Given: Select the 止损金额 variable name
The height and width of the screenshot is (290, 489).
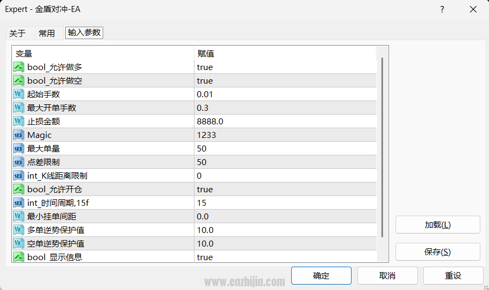Looking at the screenshot, I should pos(43,121).
